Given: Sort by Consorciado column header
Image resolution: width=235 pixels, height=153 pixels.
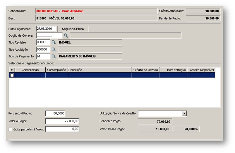Looking at the screenshot, I should point(30,70).
